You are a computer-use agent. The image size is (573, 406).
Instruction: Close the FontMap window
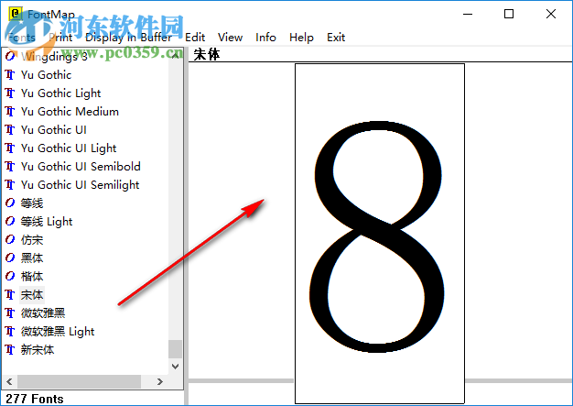551,15
